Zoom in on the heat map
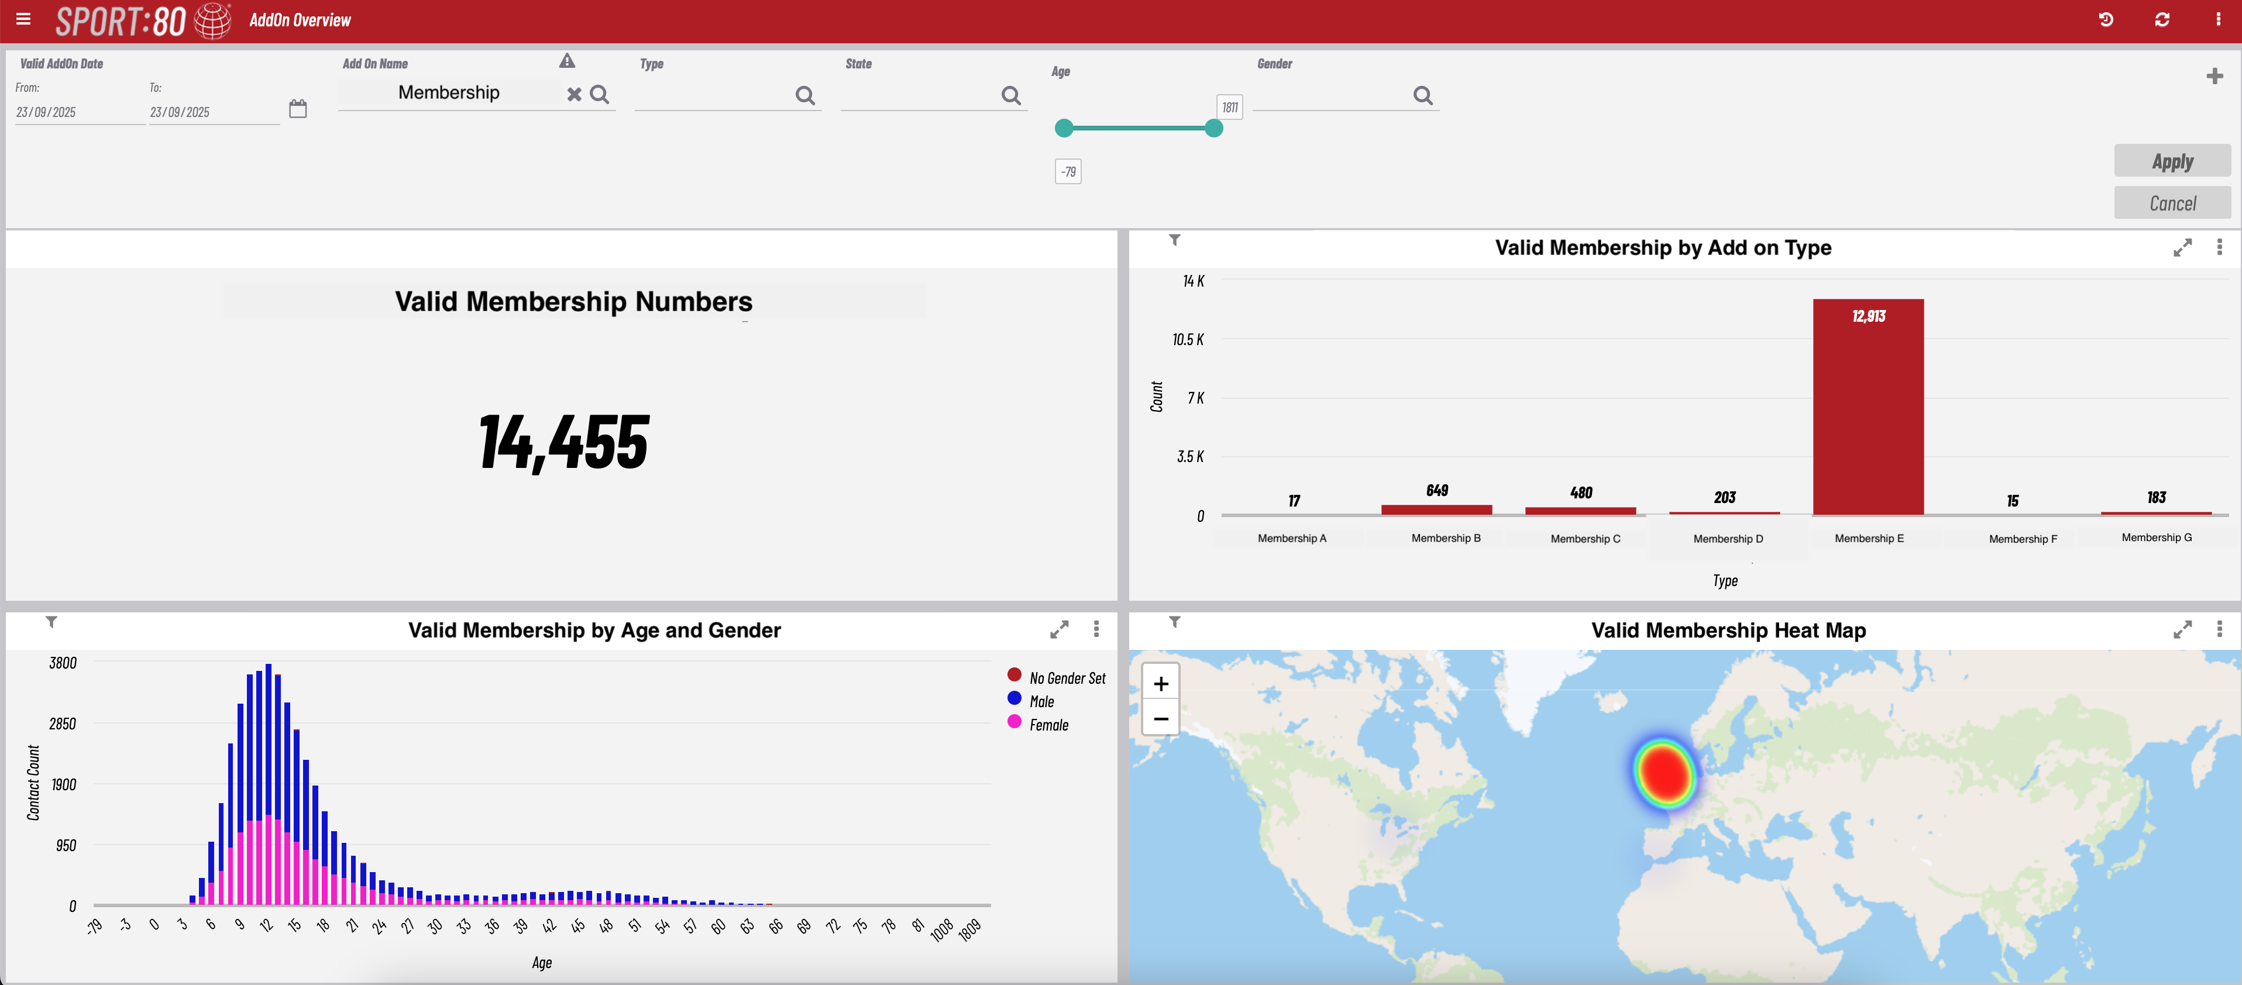This screenshot has width=2242, height=985. pos(1160,684)
